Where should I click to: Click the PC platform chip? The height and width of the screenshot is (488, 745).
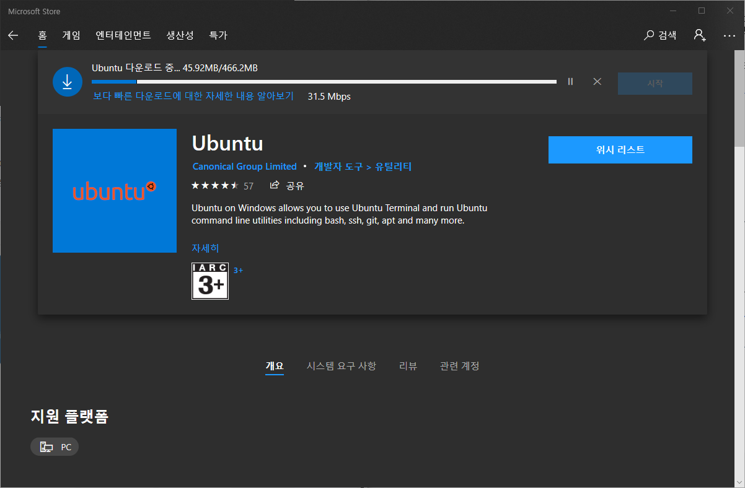55,447
